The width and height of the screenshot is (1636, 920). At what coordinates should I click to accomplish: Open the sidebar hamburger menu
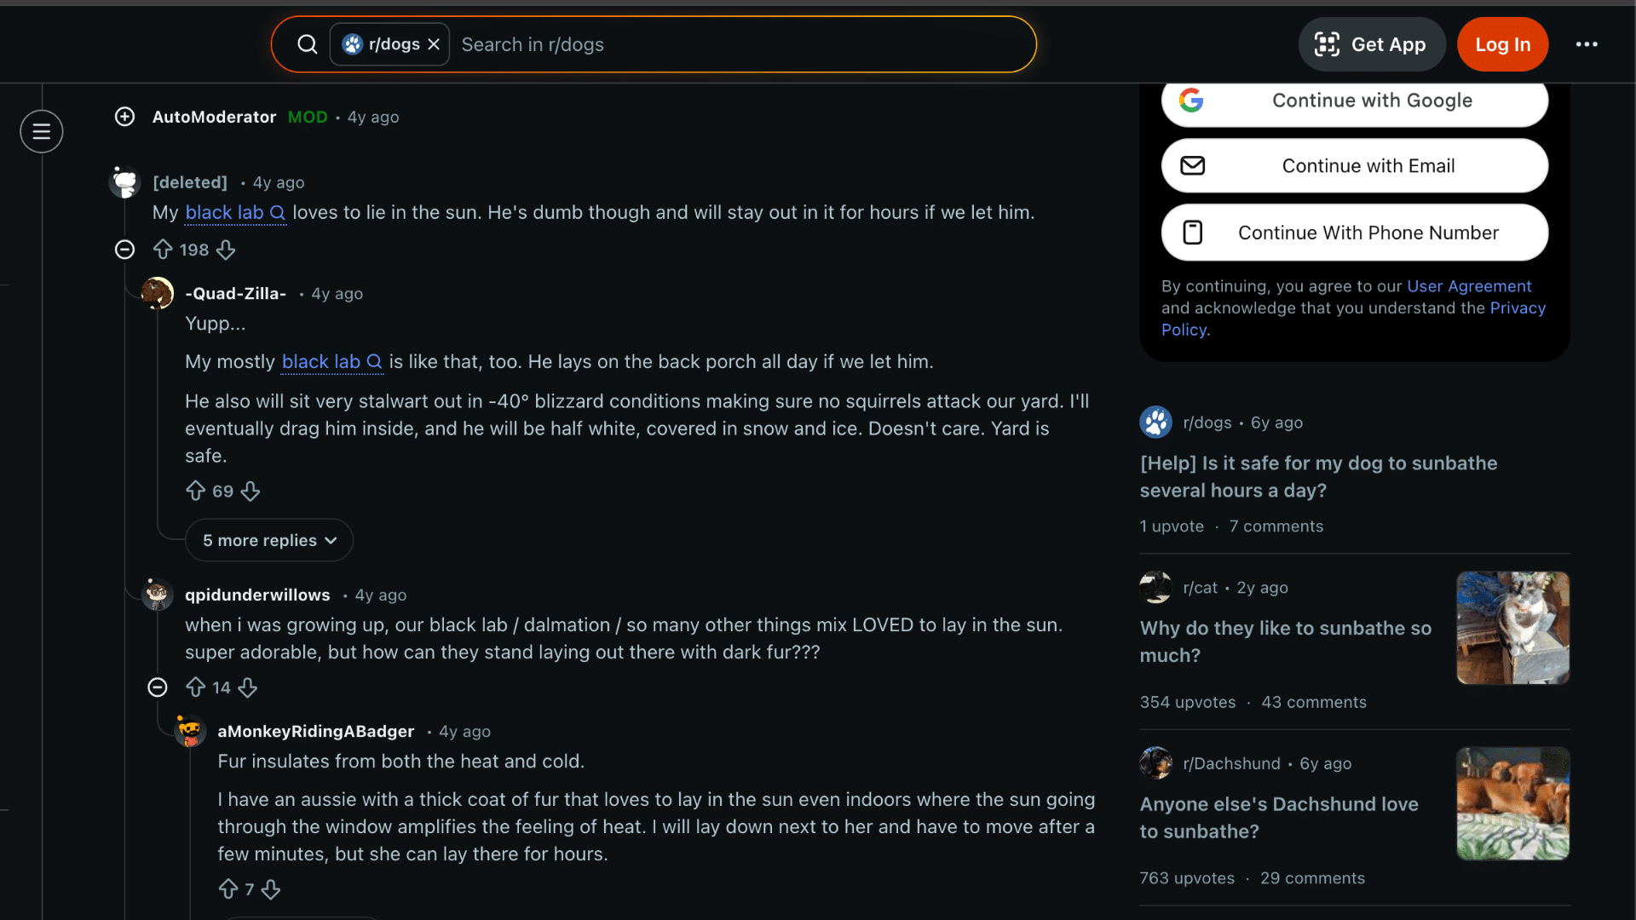click(41, 131)
